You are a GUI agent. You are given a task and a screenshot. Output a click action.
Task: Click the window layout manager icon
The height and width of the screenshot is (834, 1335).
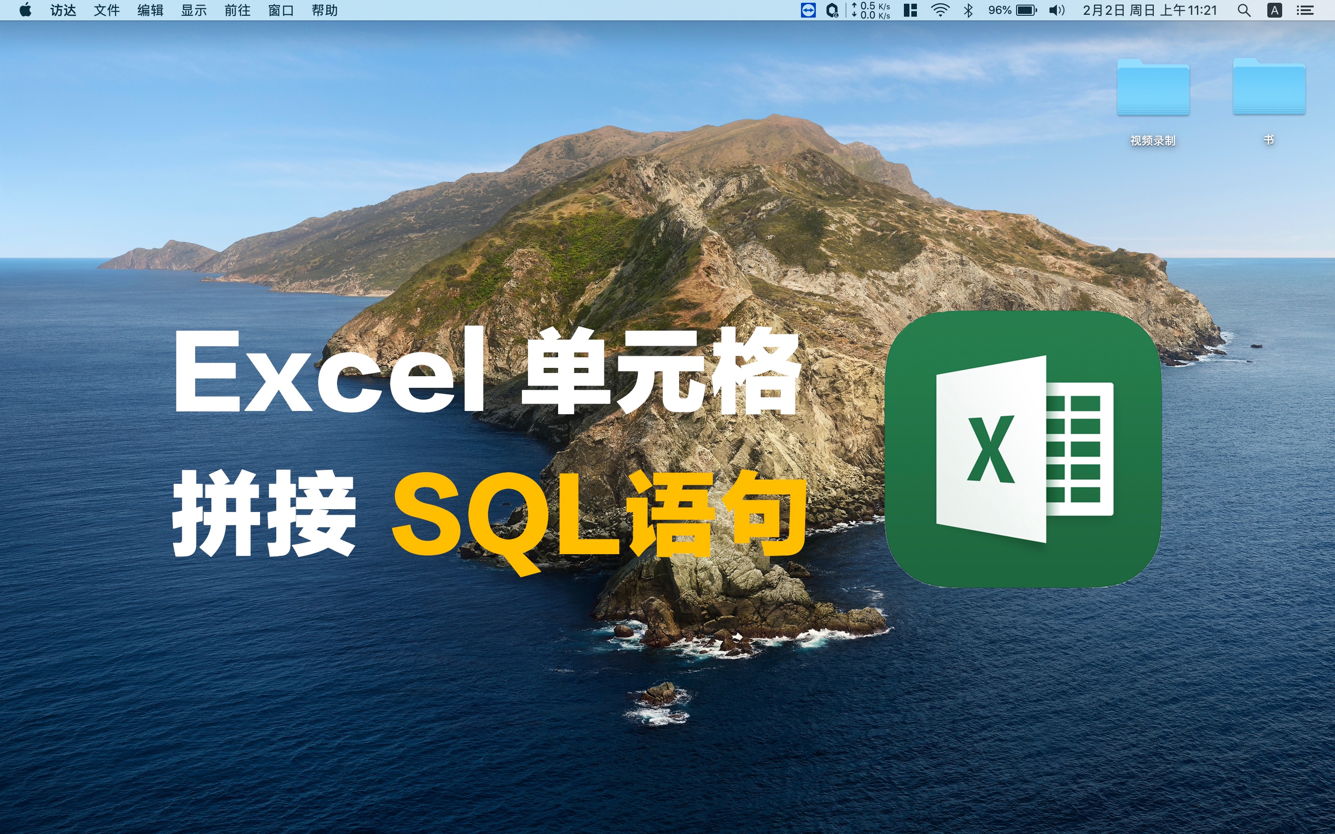click(x=910, y=10)
